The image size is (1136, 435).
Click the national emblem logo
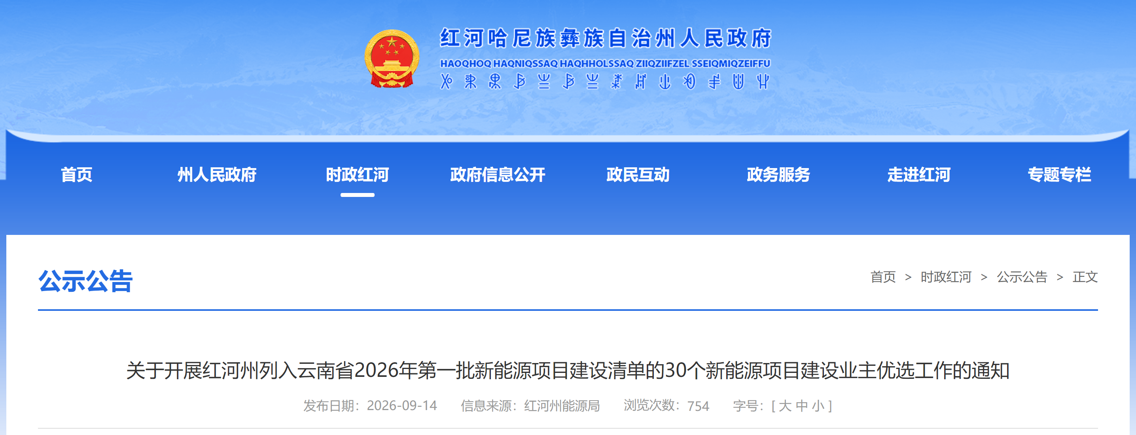click(x=392, y=59)
